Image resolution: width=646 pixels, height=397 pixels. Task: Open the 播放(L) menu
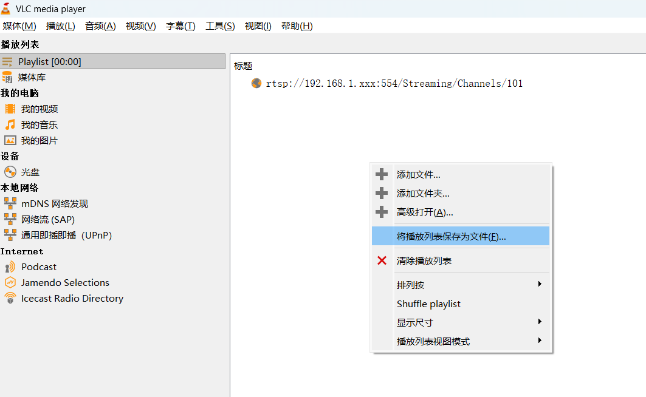pyautogui.click(x=61, y=26)
